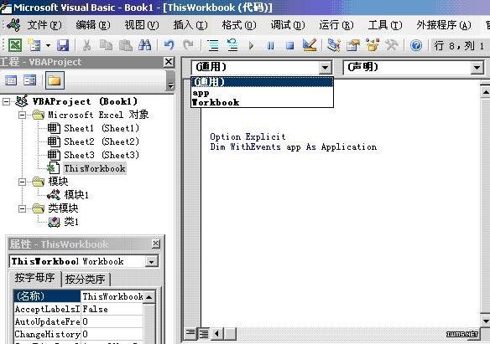Open the ThisWorkbook Workbook properties dropdown
The height and width of the screenshot is (344, 490).
click(x=152, y=261)
